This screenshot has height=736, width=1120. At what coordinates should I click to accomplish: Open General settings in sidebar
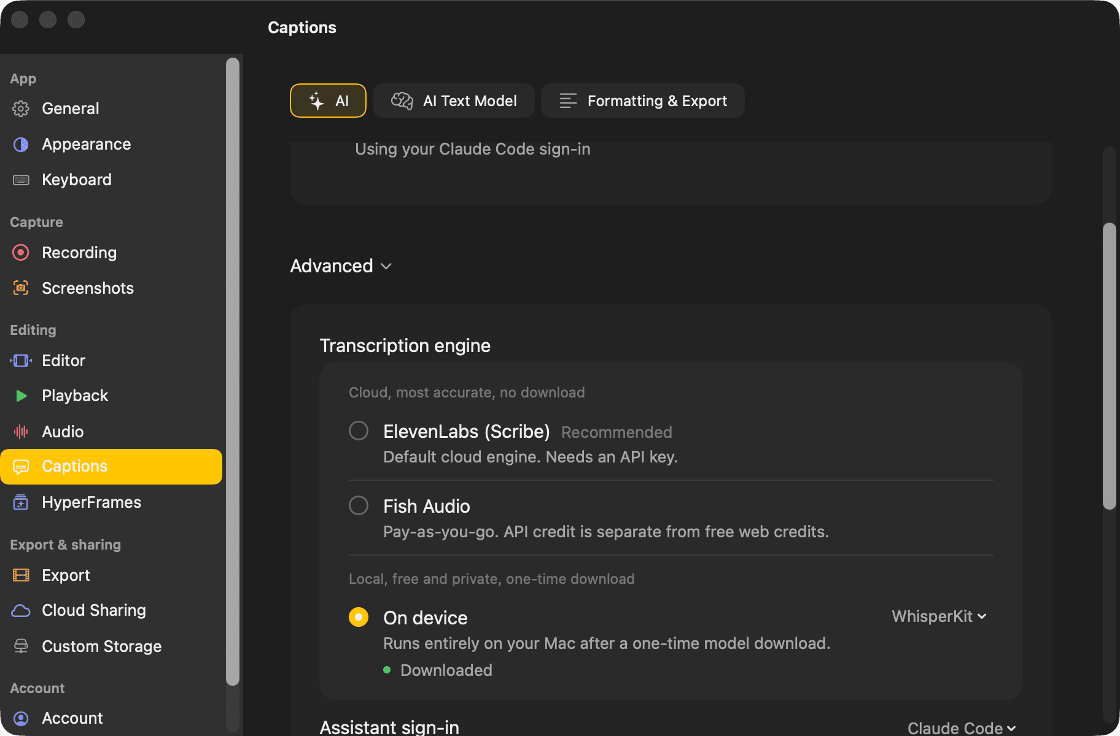pos(111,109)
